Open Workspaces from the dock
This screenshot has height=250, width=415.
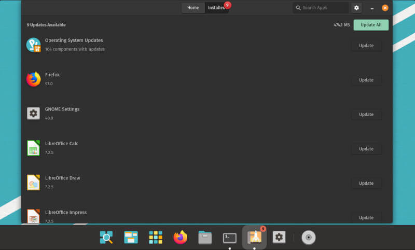click(131, 237)
